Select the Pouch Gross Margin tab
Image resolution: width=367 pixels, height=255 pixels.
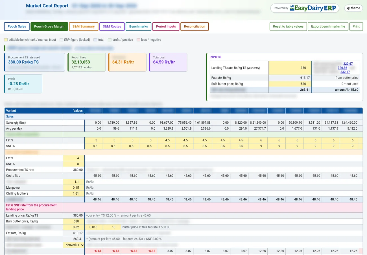click(x=49, y=27)
